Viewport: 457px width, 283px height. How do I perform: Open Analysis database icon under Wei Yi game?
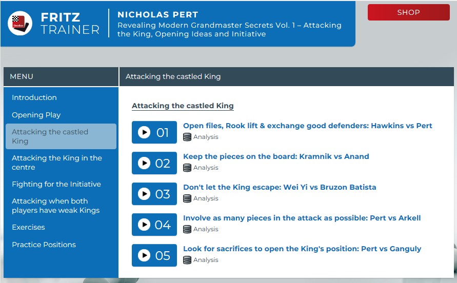tap(187, 198)
